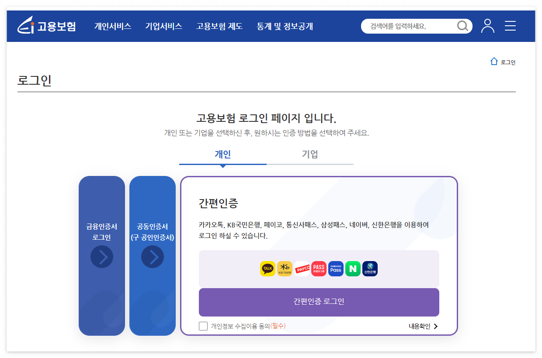Select KakaoTalk simple authentication icon

point(268,268)
